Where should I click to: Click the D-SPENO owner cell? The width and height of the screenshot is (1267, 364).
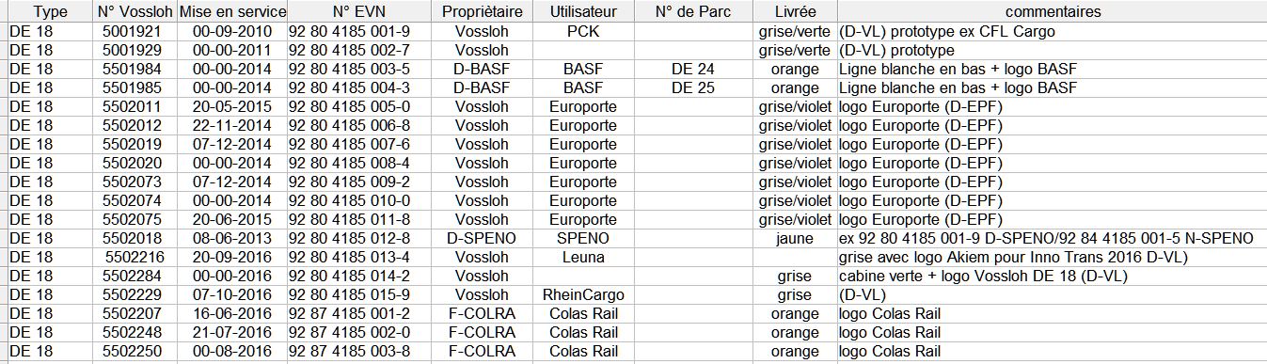482,238
